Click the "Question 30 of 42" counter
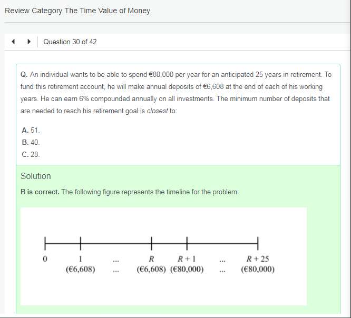Screen dimensions: 351x318 pyautogui.click(x=70, y=42)
